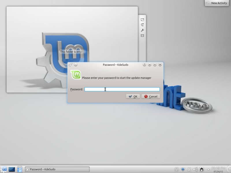The image size is (231, 173).
Task: Close the Password – KdeSudo dialog
Action: click(x=160, y=65)
